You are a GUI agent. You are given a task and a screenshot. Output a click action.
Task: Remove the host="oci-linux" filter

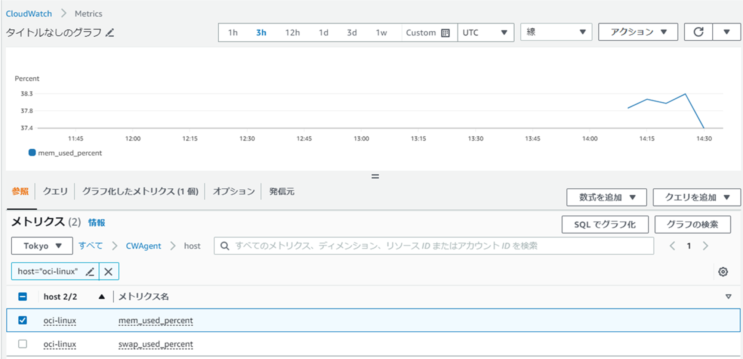pyautogui.click(x=108, y=272)
